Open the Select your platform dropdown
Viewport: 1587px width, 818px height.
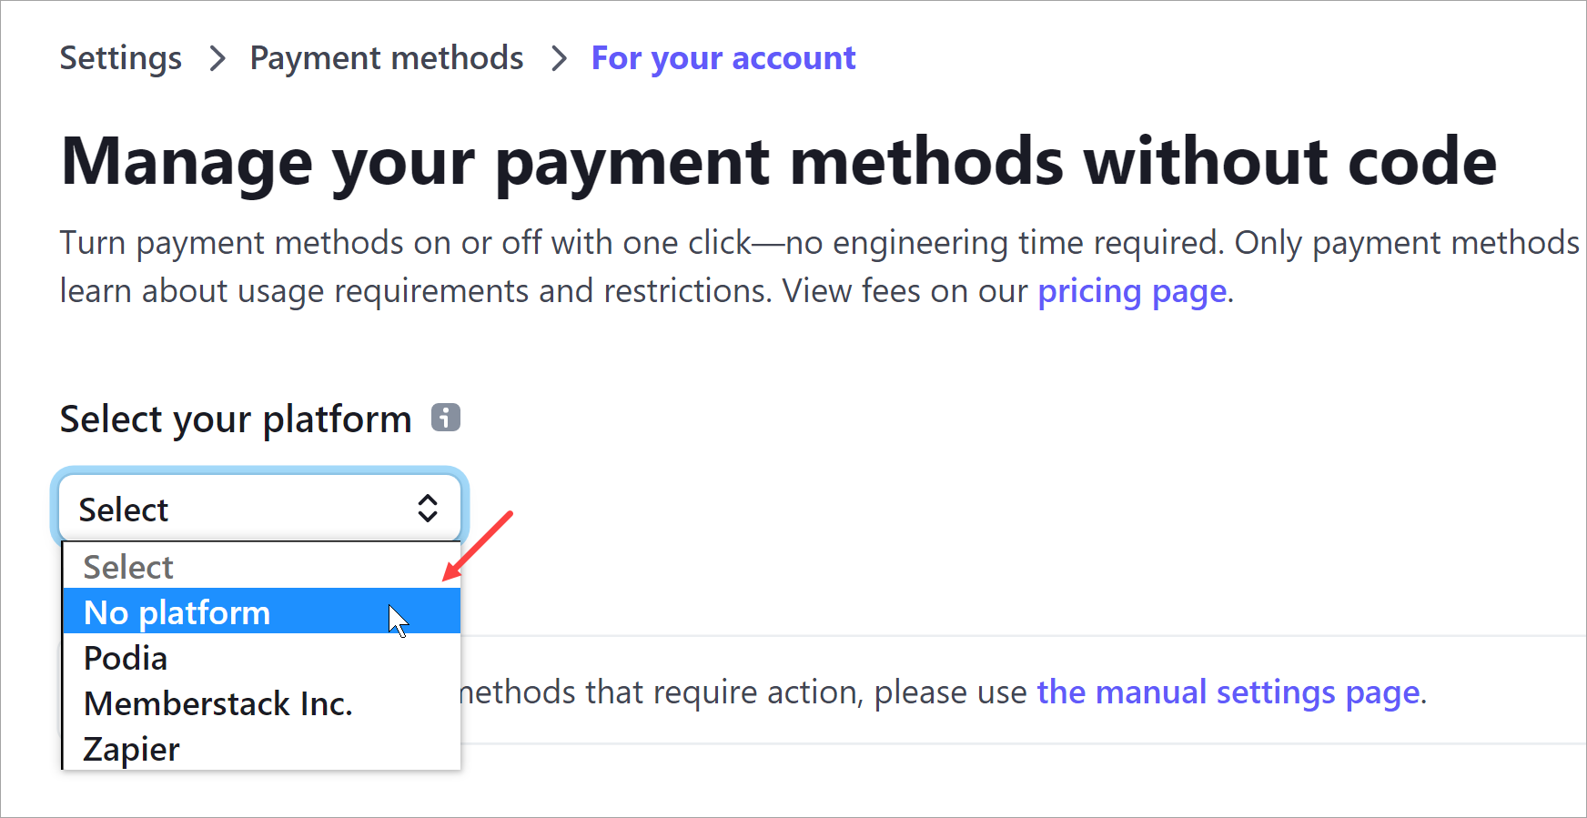click(259, 508)
